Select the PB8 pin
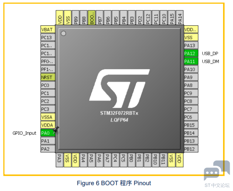 84,18
